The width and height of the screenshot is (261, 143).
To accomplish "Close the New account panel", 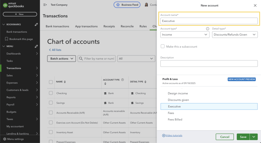I will click(x=255, y=5).
